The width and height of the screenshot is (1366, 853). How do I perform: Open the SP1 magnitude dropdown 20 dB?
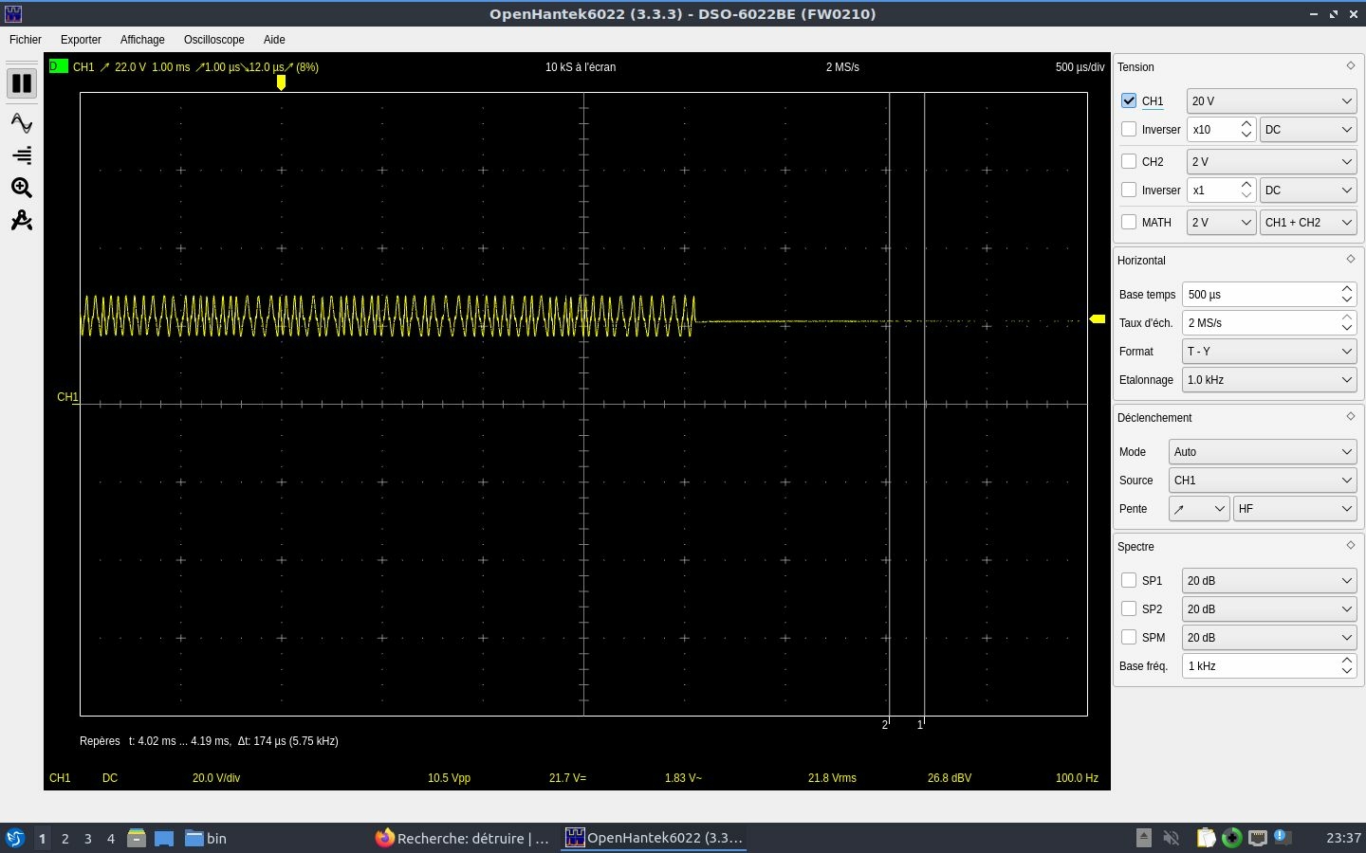pos(1269,580)
